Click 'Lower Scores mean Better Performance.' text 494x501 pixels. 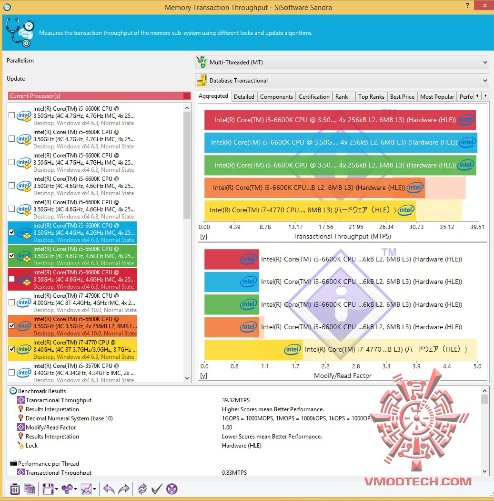(272, 437)
